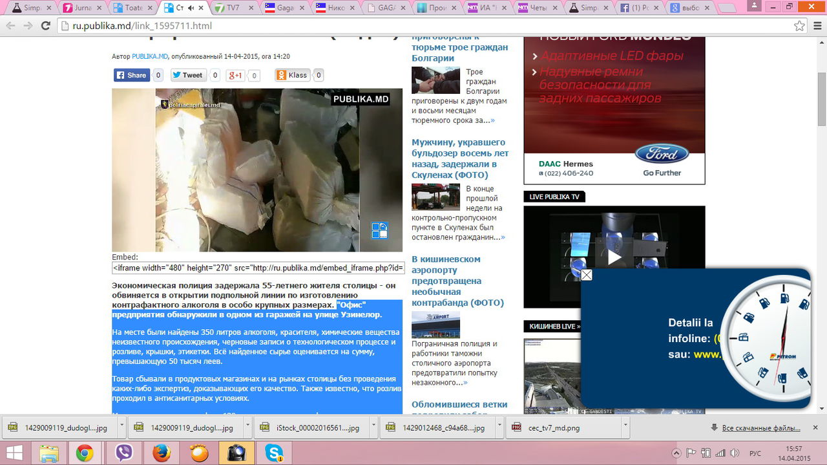Go back to the previous page
827x465 pixels.
[x=11, y=26]
